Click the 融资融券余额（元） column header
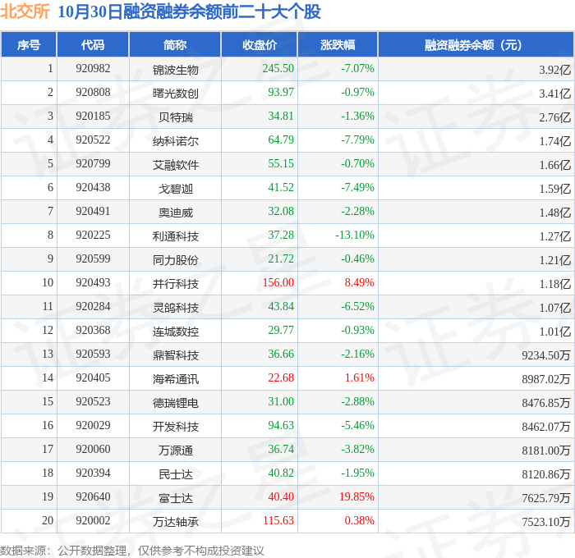 tap(476, 44)
